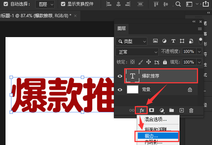Toggle show transform controls checkbox
Viewport: 212px width, 145px height.
click(x=63, y=4)
